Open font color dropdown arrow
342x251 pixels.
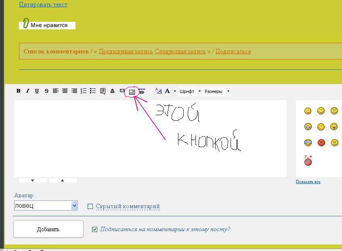(175, 91)
